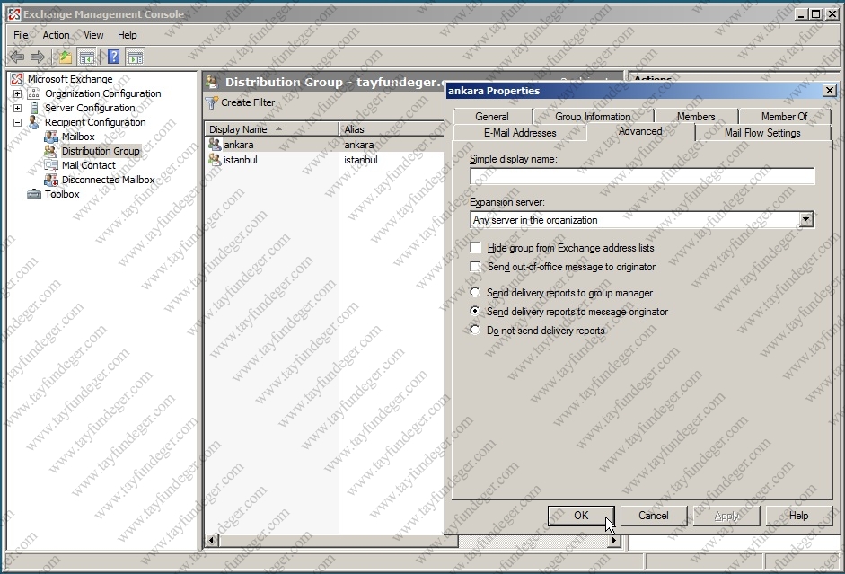845x574 pixels.
Task: Switch to the Member Of tab
Action: pos(784,117)
